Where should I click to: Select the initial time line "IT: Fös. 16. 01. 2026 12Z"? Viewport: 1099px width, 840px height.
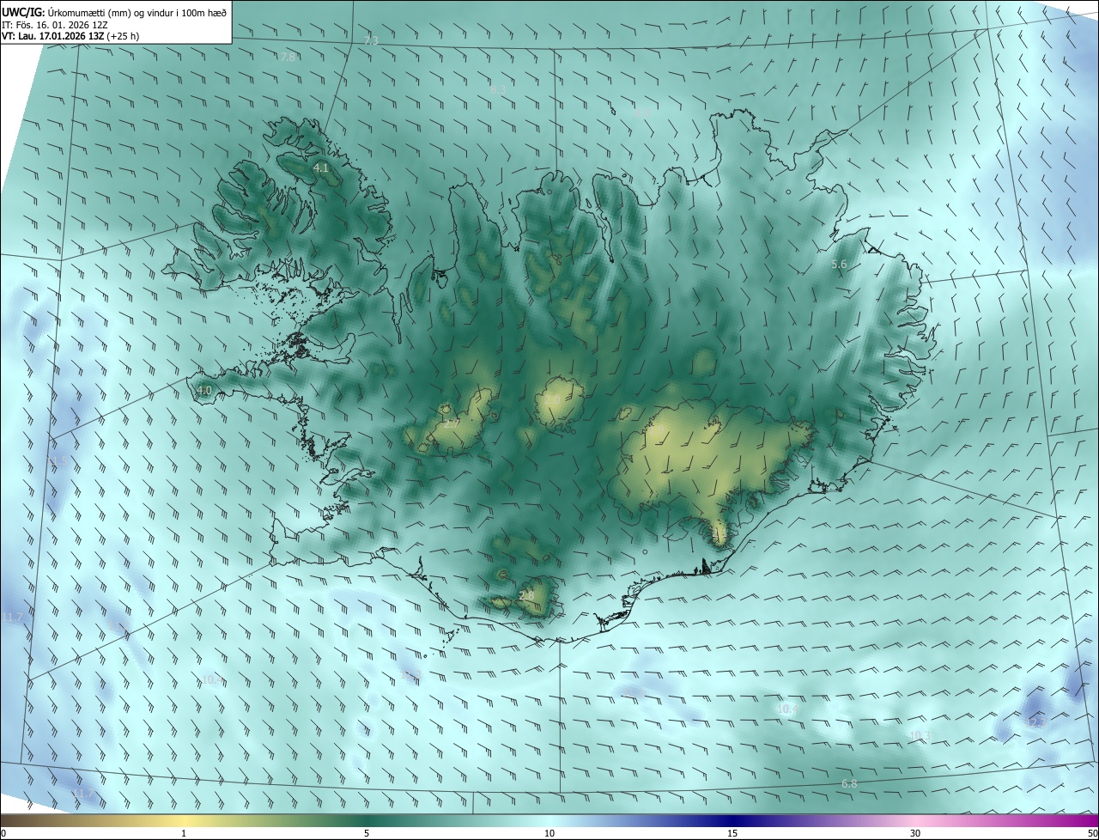pos(54,24)
